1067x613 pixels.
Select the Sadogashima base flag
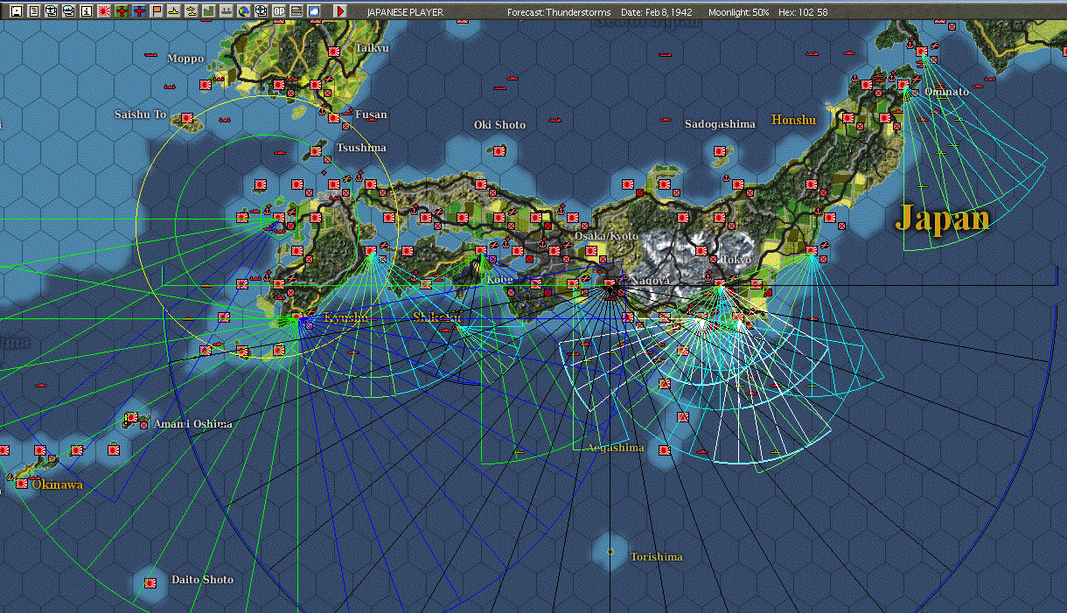pos(720,150)
